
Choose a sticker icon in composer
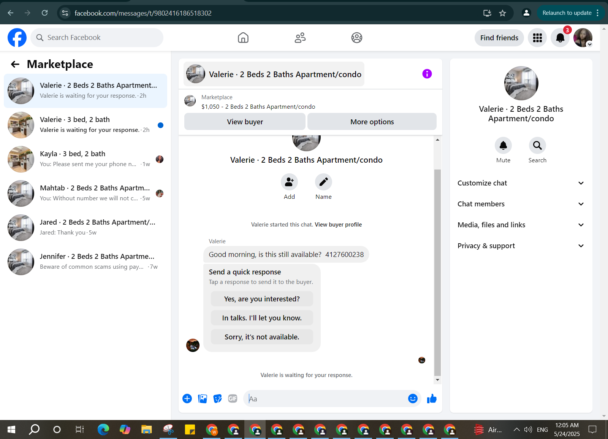pos(217,398)
